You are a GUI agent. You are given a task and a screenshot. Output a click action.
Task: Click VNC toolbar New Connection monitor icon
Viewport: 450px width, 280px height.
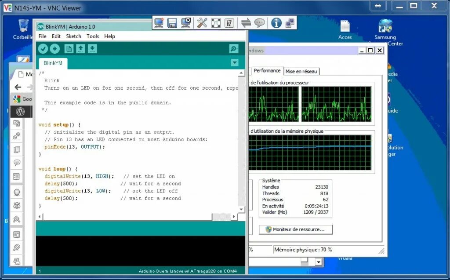pos(159,23)
